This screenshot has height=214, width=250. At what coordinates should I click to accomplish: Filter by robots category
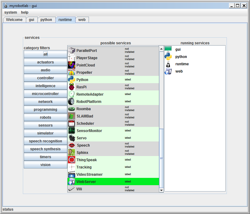pyautogui.click(x=45, y=117)
